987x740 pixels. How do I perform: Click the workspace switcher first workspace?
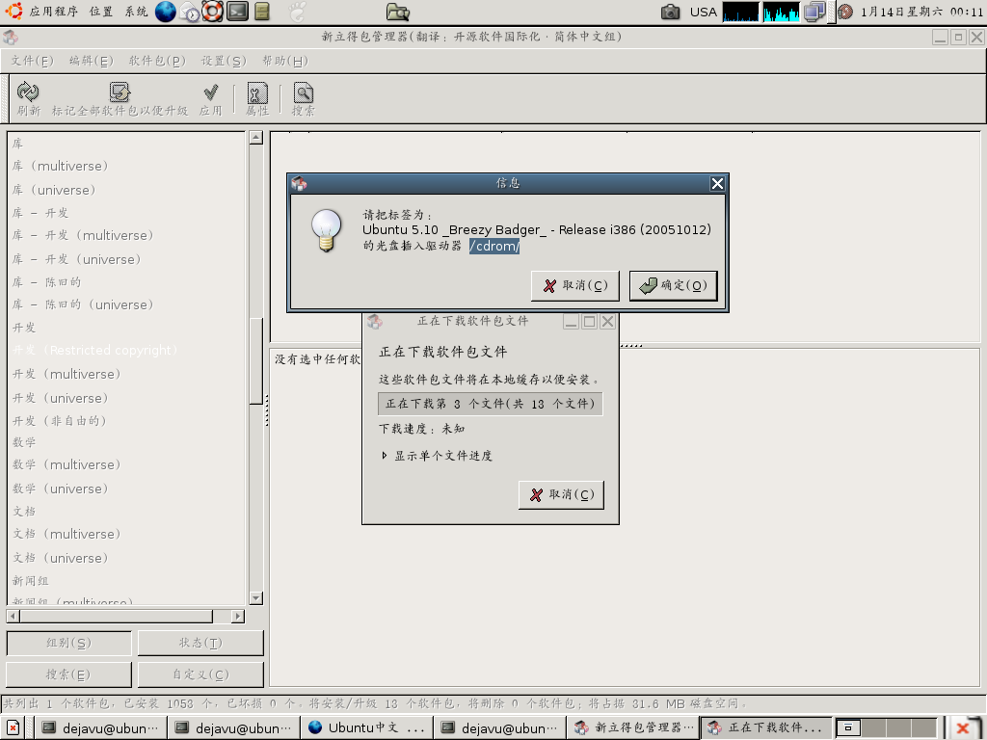click(x=848, y=728)
